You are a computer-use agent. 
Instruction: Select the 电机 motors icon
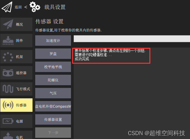(x=8, y=136)
